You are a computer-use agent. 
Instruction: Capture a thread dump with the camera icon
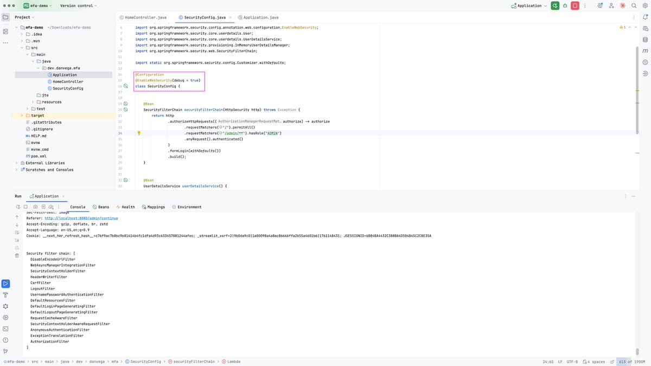(35, 207)
